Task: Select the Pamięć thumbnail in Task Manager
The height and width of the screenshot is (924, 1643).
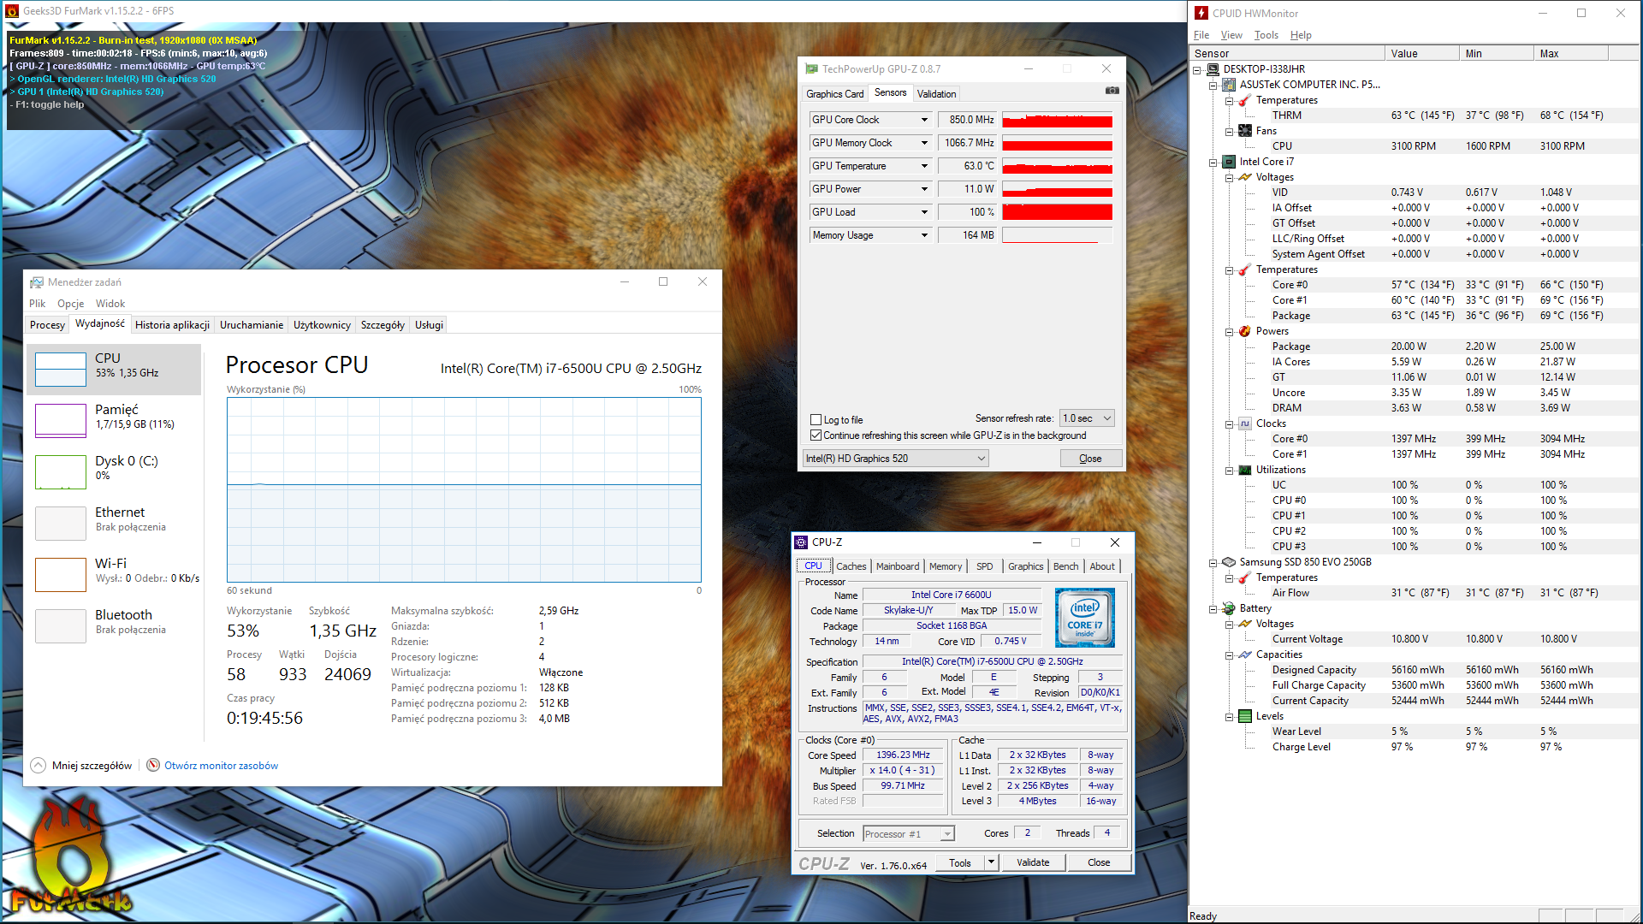Action: click(x=61, y=421)
